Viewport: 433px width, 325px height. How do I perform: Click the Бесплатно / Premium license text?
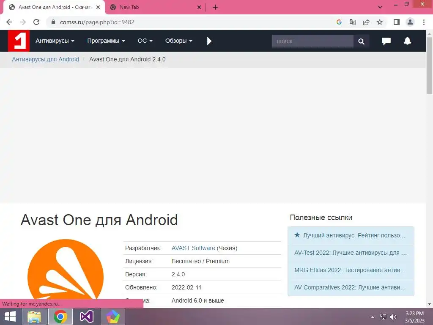click(200, 261)
